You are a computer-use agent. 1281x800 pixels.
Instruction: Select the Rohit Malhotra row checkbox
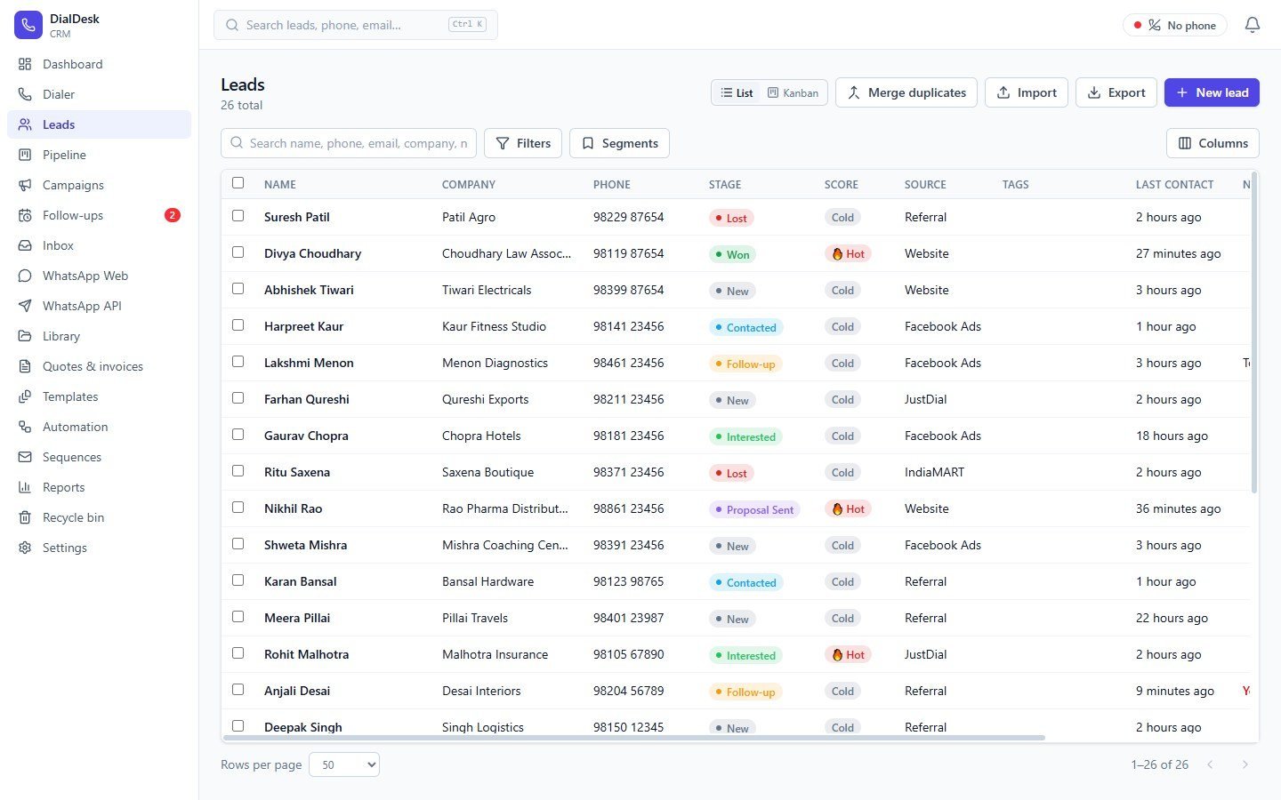pos(238,653)
